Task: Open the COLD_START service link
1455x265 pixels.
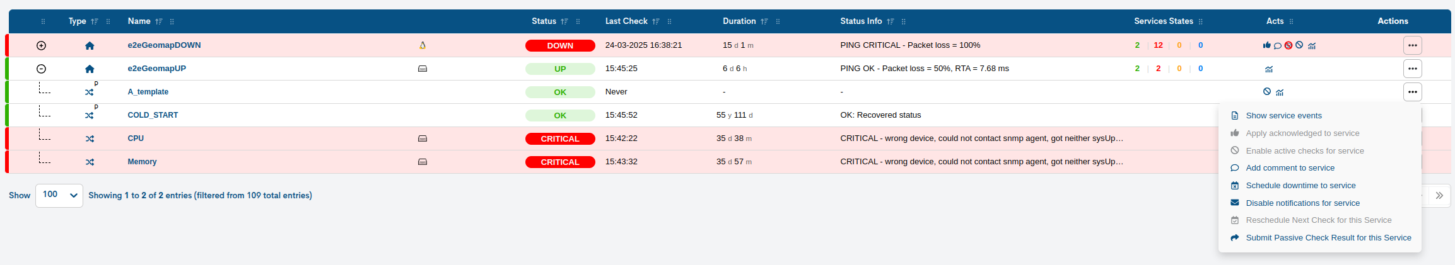Action: coord(153,115)
